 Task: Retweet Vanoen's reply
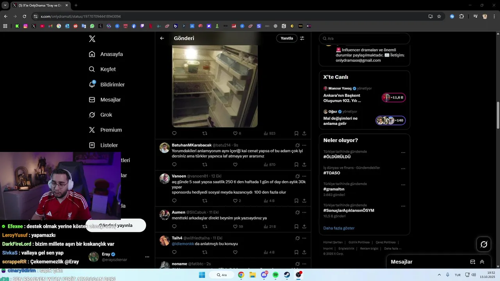click(205, 201)
